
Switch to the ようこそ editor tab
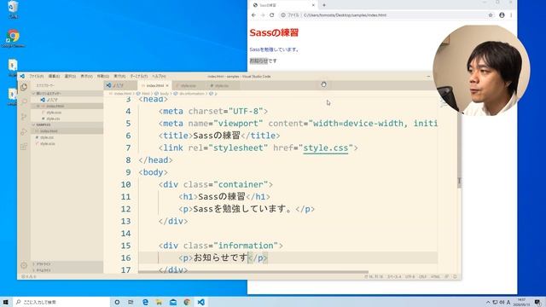(120, 85)
